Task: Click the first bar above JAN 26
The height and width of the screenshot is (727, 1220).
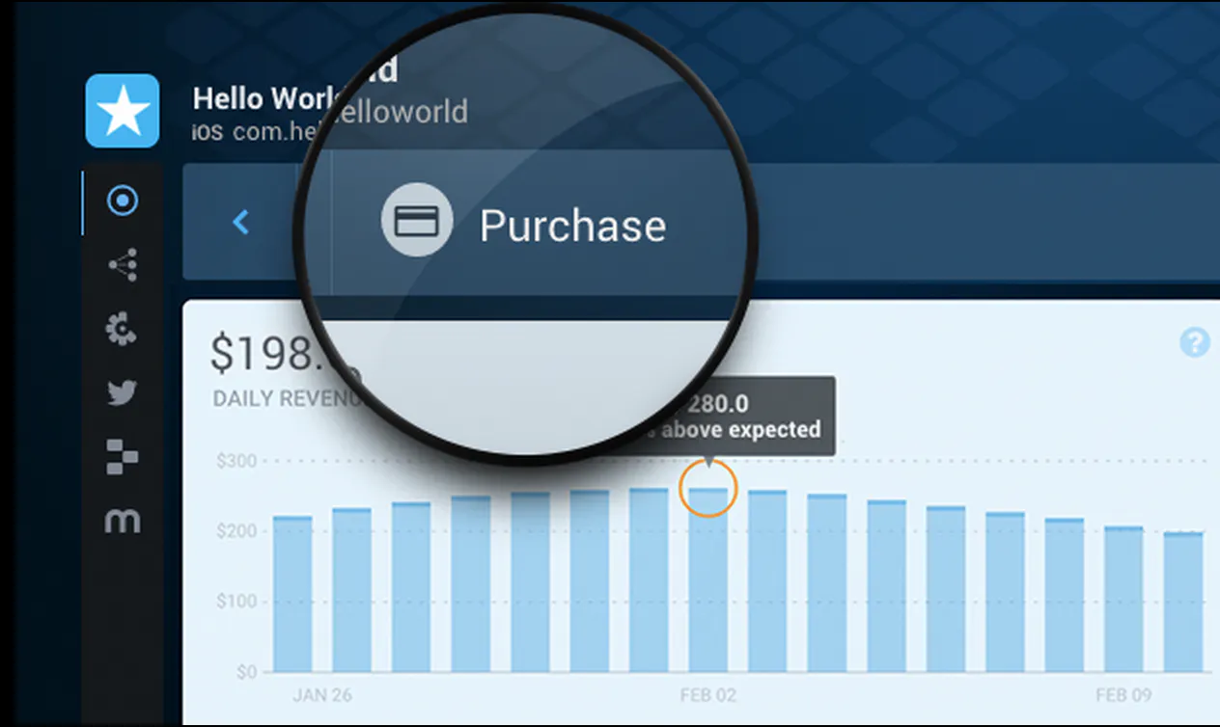Action: coord(292,594)
